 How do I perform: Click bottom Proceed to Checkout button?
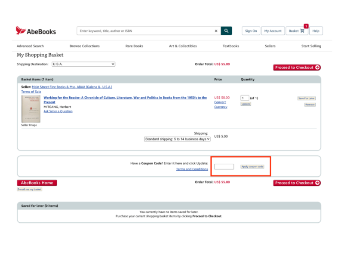(x=297, y=183)
